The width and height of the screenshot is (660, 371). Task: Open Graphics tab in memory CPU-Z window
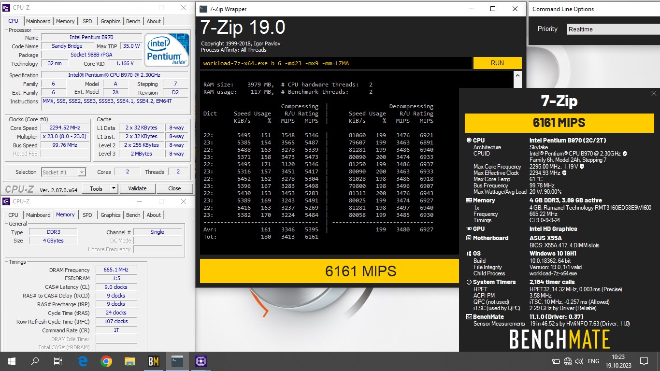111,215
